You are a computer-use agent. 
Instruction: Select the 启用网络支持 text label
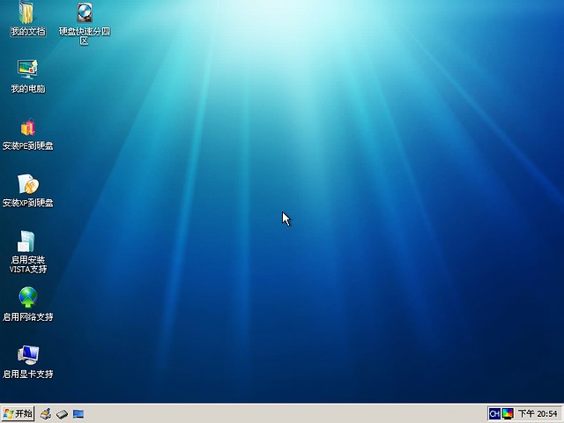pos(27,317)
